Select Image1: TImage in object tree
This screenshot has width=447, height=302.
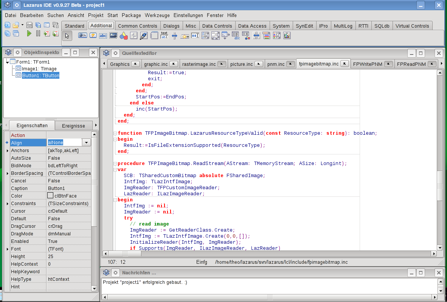[x=39, y=68]
